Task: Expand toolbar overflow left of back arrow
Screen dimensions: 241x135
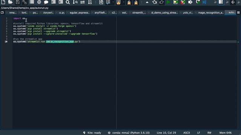Action: [x=227, y=2]
